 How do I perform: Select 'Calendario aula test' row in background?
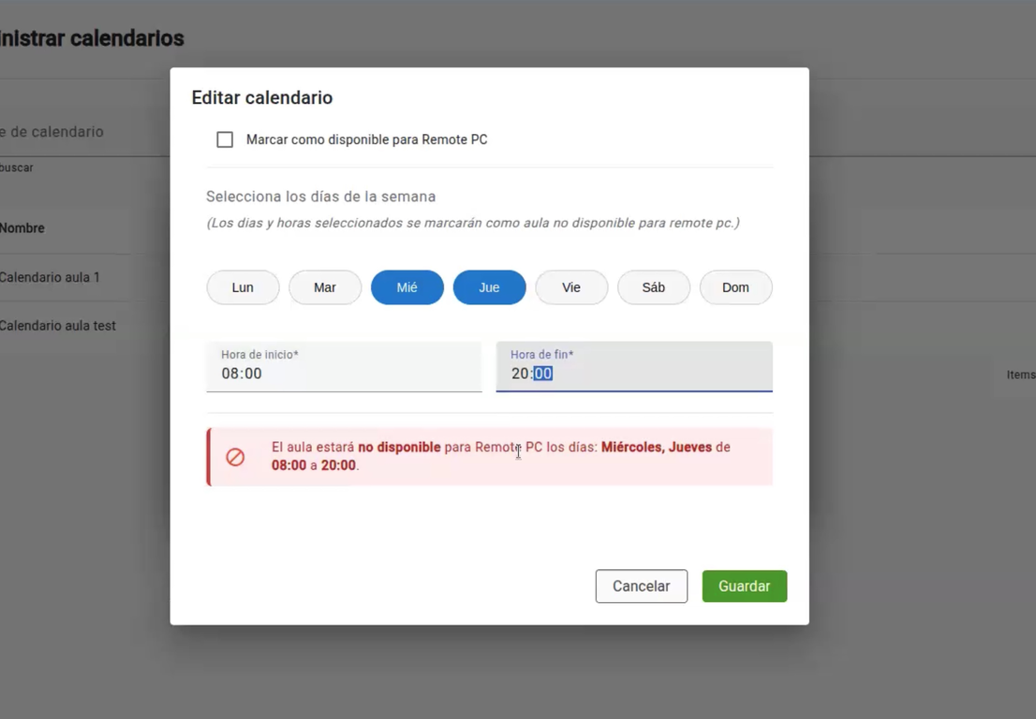point(57,326)
